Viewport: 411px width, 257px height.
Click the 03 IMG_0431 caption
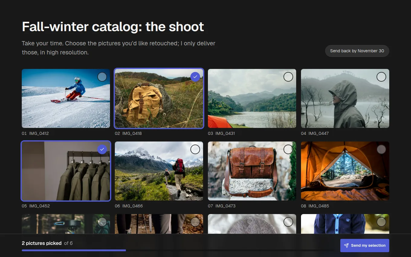222,133
